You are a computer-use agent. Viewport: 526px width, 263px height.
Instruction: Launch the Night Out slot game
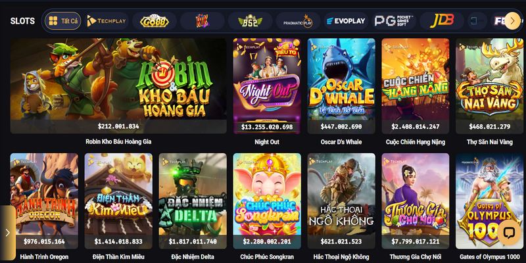(267, 86)
